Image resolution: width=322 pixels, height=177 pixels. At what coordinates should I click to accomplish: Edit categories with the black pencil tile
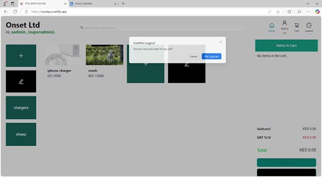coord(21,81)
